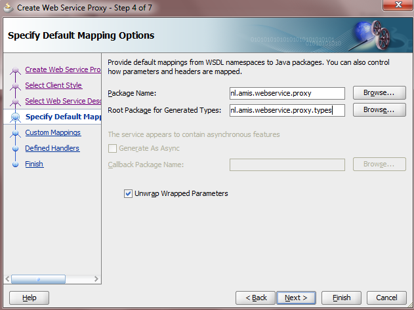Select the Defined Handlers step link

pos(52,148)
